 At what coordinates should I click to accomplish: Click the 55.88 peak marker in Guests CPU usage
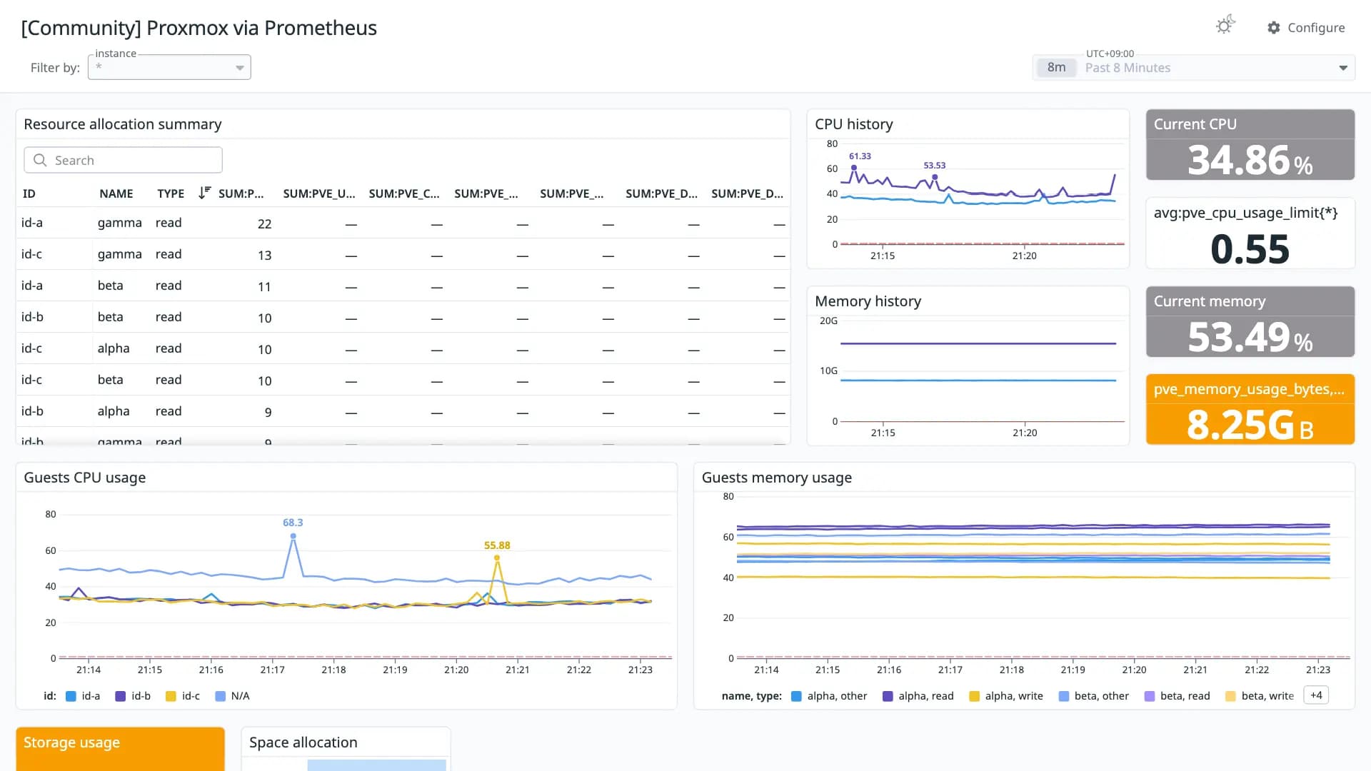pos(497,558)
